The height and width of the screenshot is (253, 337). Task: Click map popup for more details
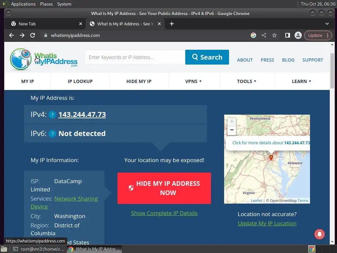271,143
